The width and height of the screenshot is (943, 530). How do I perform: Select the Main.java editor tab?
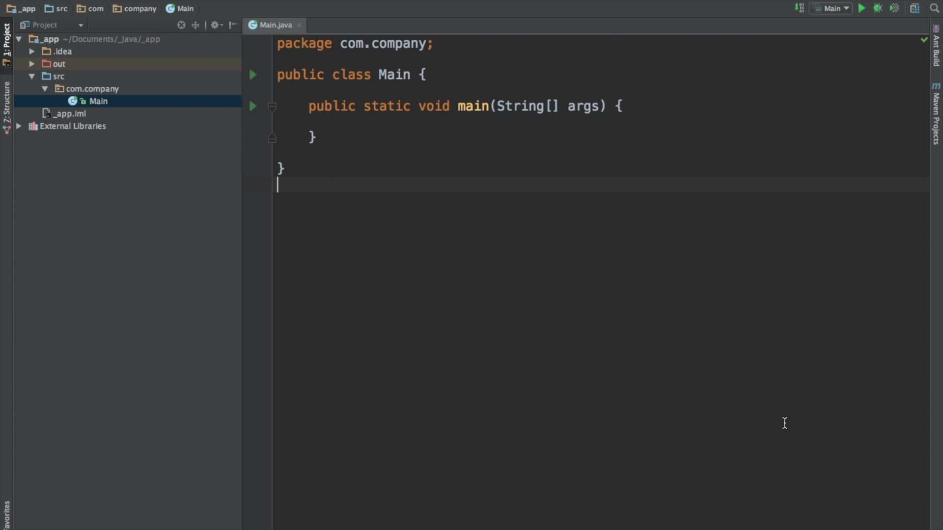[276, 25]
